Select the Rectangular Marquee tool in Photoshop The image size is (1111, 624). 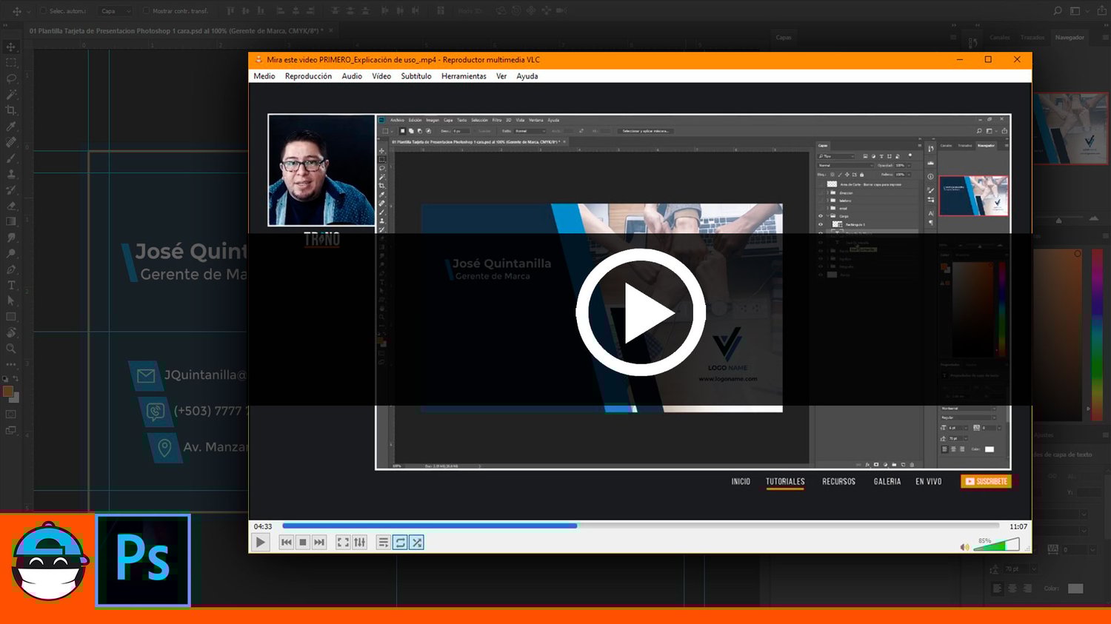tap(11, 62)
